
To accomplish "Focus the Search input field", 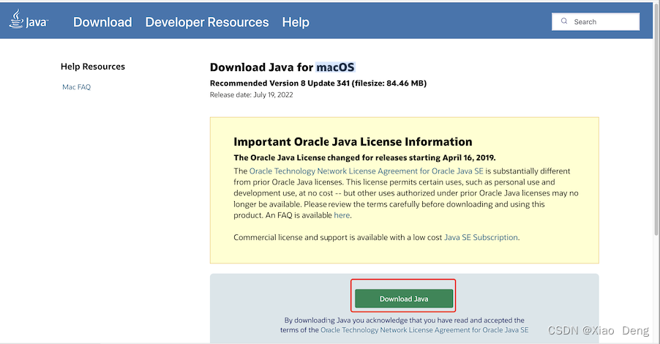I will [x=596, y=21].
